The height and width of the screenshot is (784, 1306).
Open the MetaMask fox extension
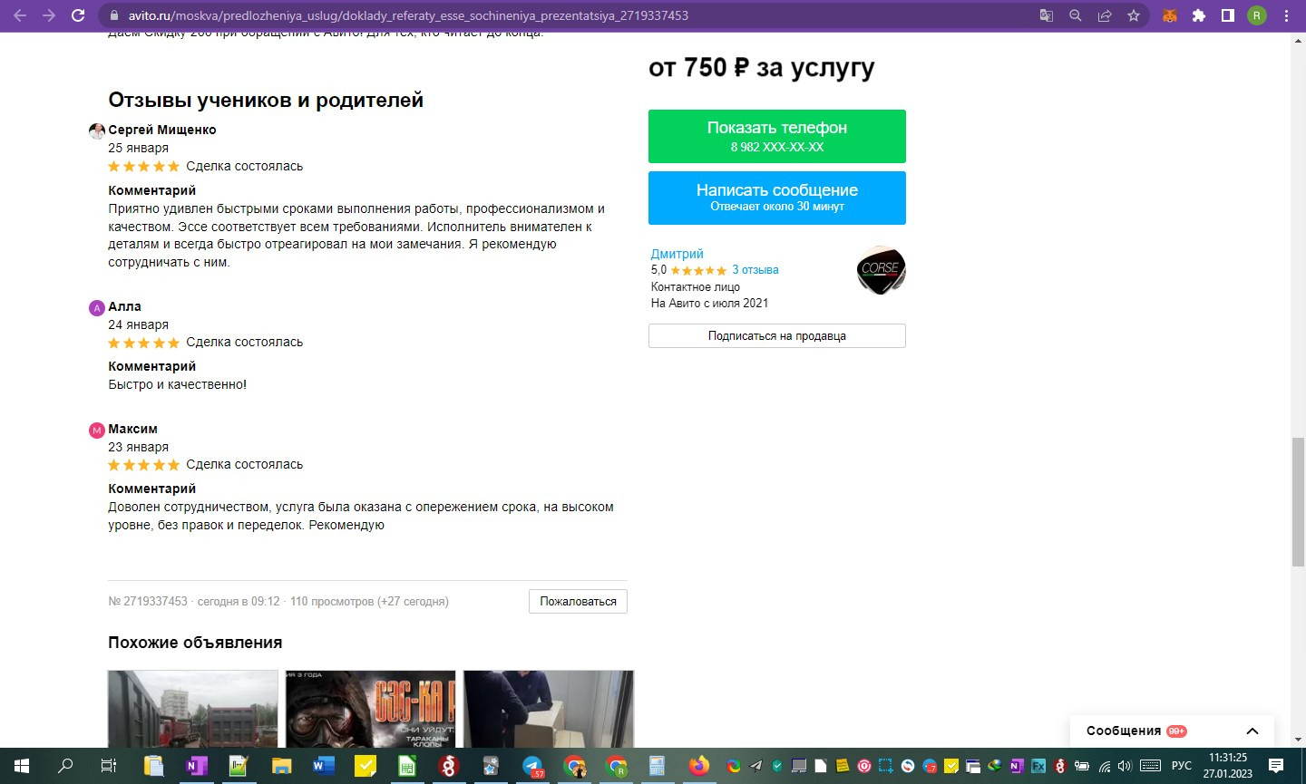click(x=1170, y=15)
